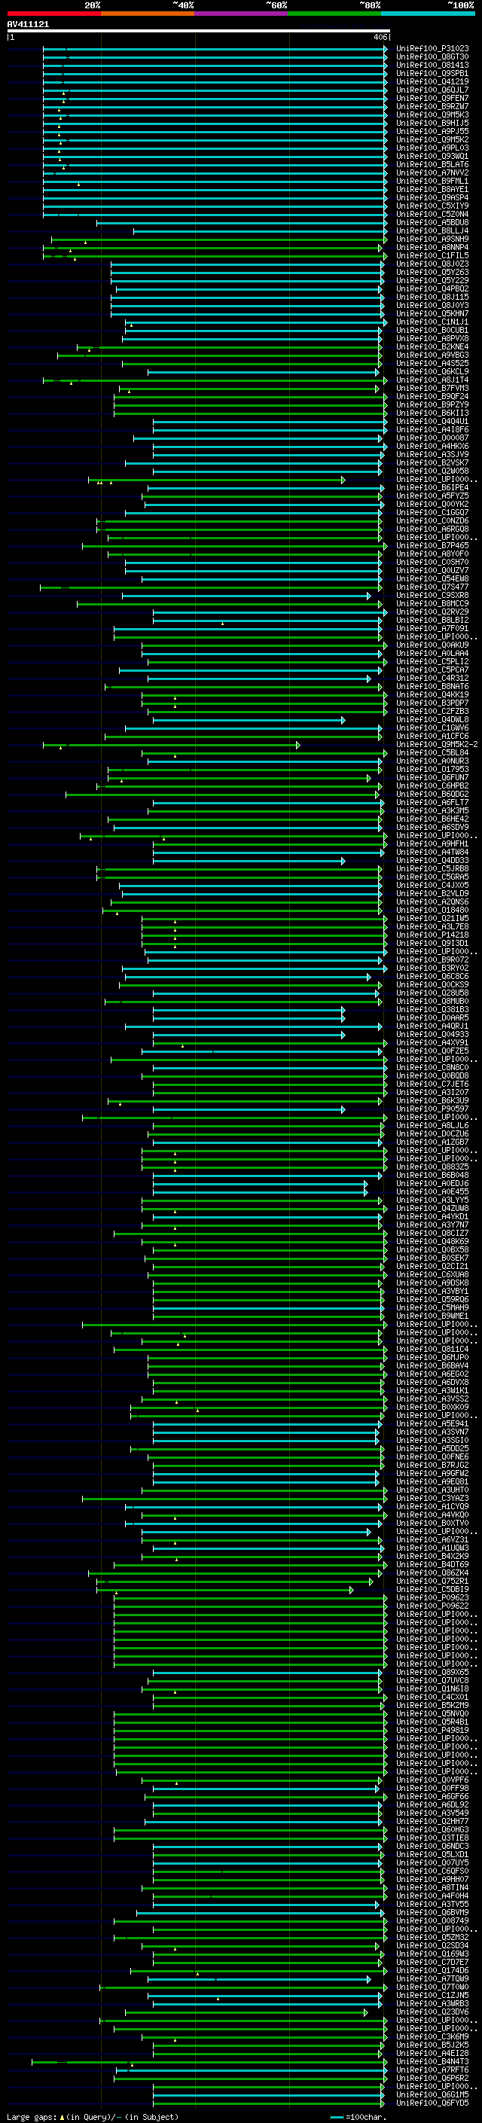Viewport: 482px width, 2123px height.
Task: Open hit UniRef100_P31023
Action: 432,49
